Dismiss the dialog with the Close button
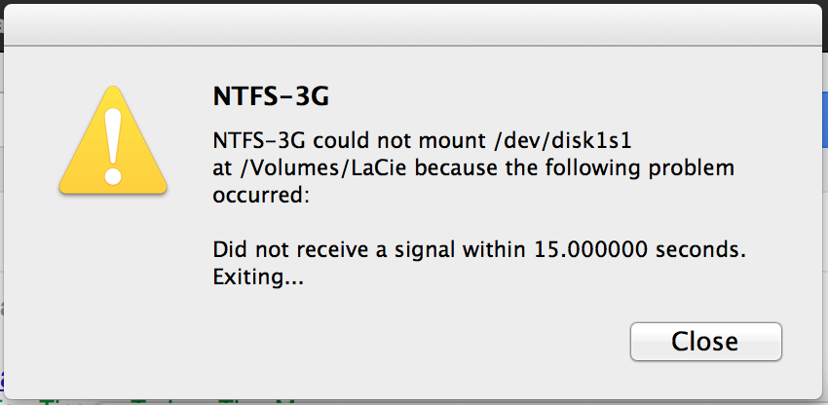 click(705, 342)
